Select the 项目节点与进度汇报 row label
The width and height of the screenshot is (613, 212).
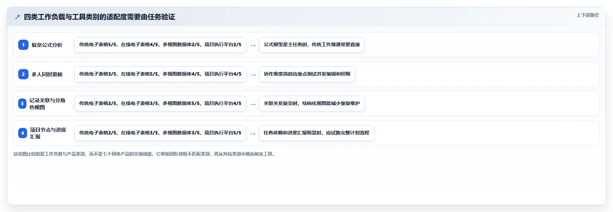click(48, 133)
